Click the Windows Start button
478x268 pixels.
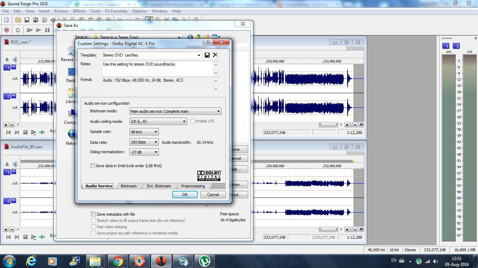coord(9,261)
